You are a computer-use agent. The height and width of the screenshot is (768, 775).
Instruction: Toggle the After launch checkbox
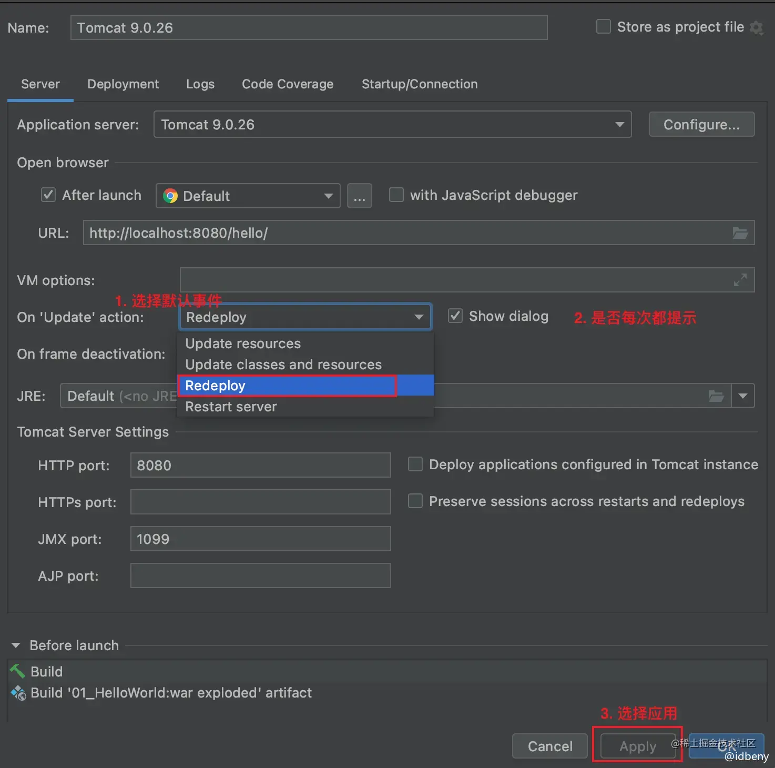click(48, 195)
